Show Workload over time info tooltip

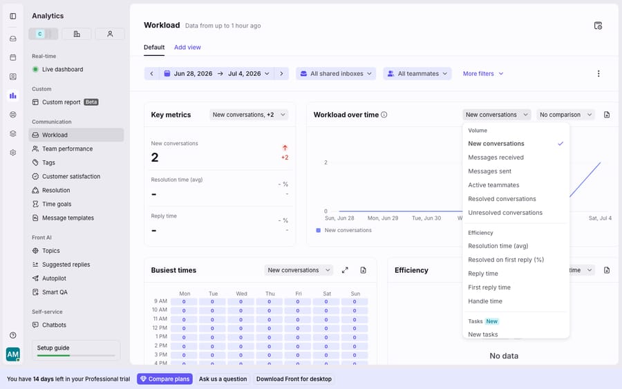click(384, 115)
